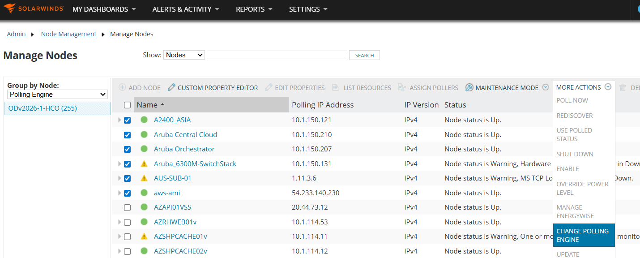Screen dimensions: 640x258
Task: Uncheck the Aruba Central Cloud checkbox
Action: (127, 135)
